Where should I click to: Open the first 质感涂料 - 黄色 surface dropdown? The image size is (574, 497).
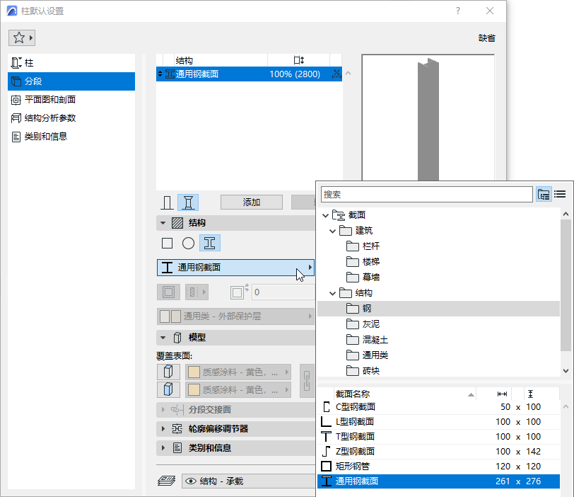[238, 372]
